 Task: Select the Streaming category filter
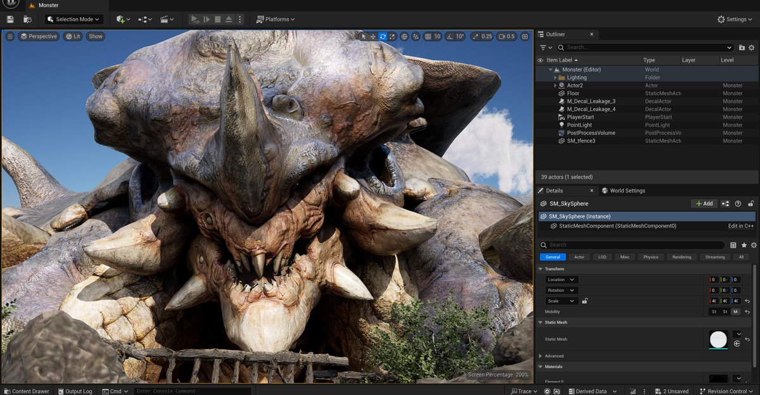point(714,257)
